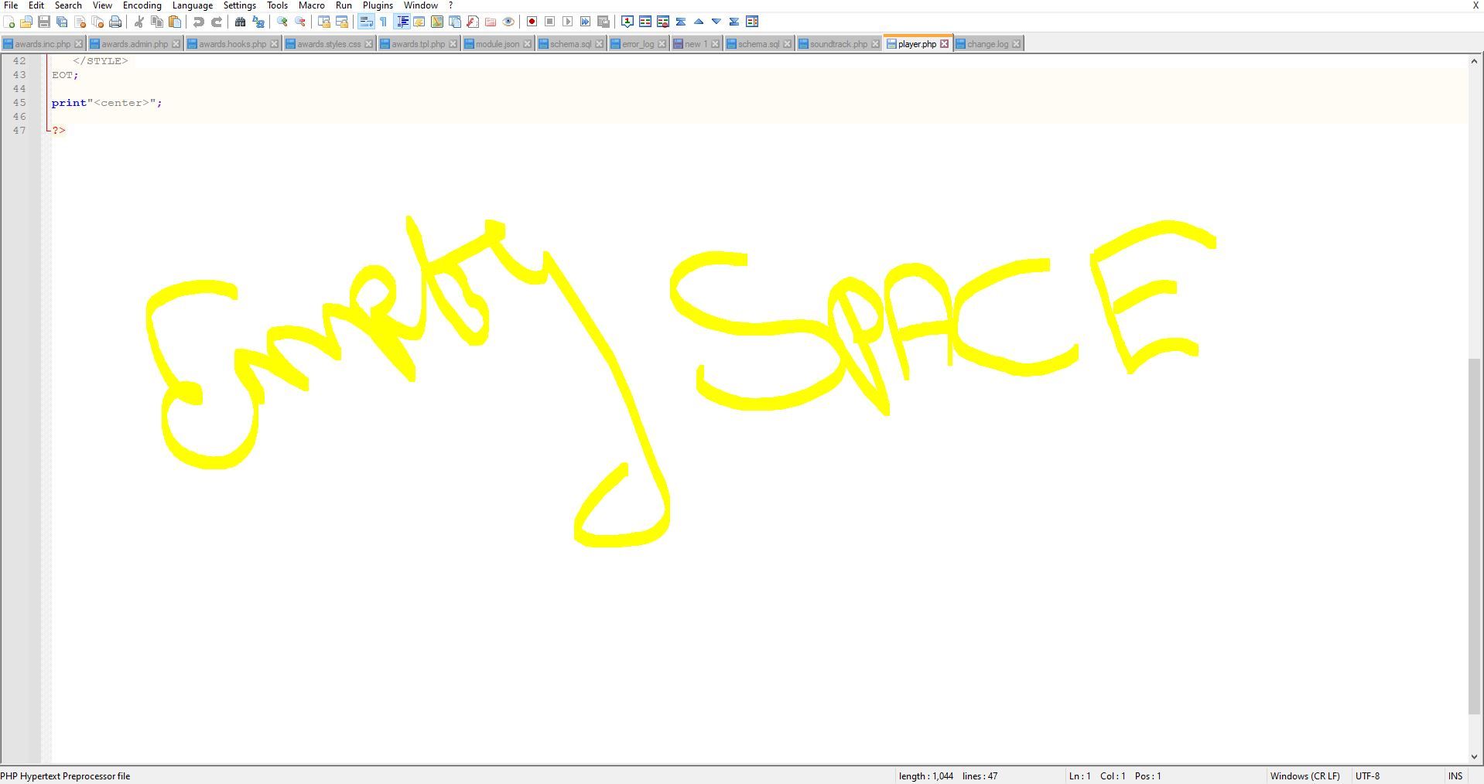Open Find with the binoculars icon
This screenshot has height=784, width=1484.
(241, 22)
